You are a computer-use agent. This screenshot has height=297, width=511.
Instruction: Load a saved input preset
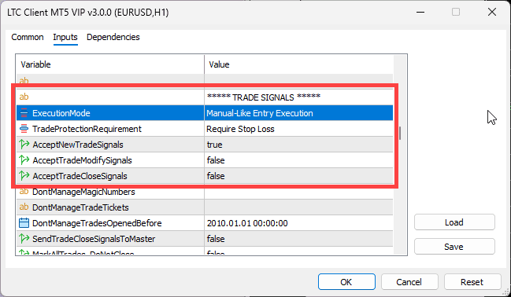pyautogui.click(x=454, y=222)
